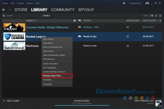Image resolution: width=164 pixels, height=109 pixels.
Task: Go back using the left arrow
Action: click(x=4, y=10)
